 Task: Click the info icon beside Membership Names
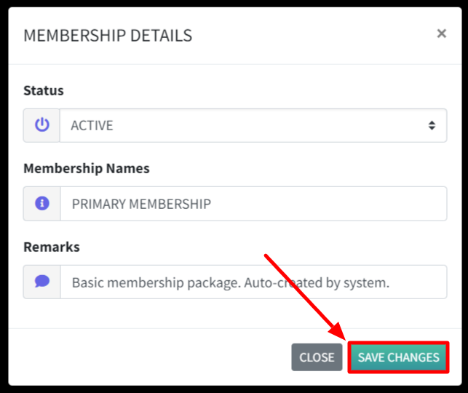pyautogui.click(x=41, y=204)
